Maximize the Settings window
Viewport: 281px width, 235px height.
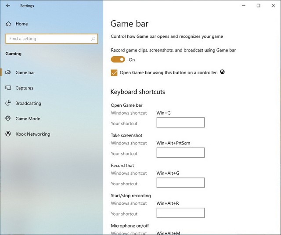click(259, 6)
